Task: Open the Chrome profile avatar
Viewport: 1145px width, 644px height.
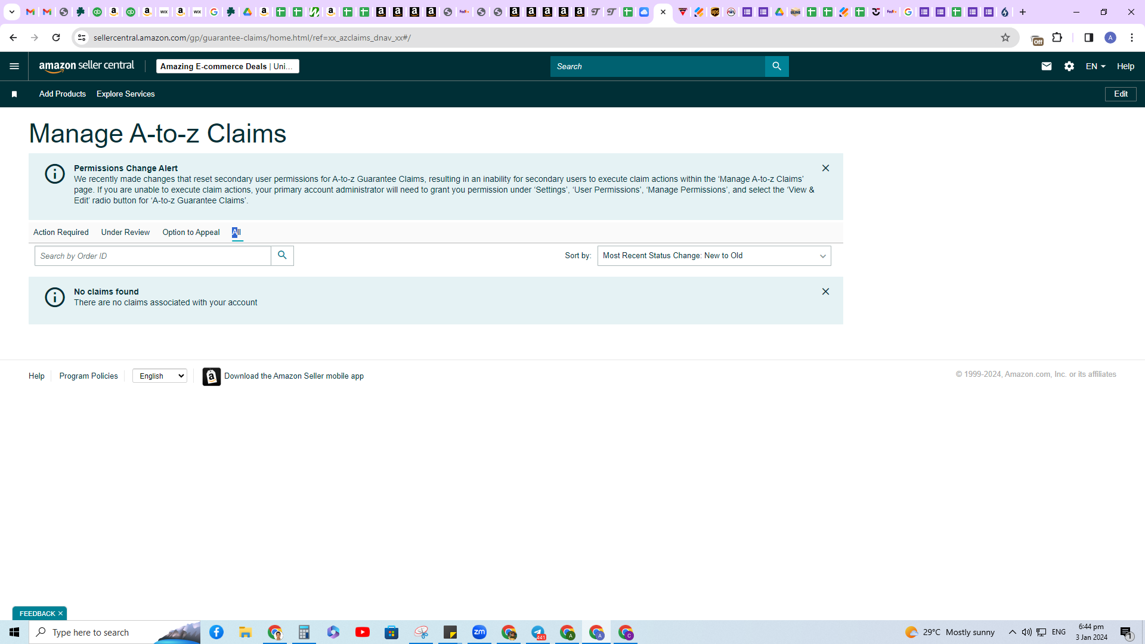Action: 1110,38
